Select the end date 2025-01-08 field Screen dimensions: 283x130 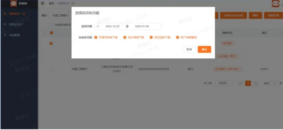click(x=142, y=27)
